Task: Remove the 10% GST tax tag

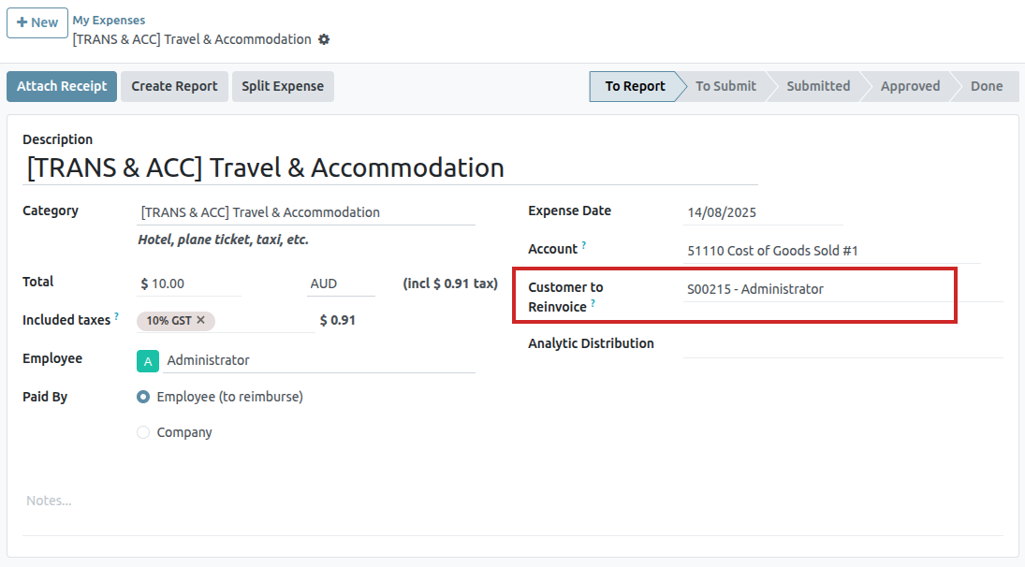Action: click(x=201, y=320)
